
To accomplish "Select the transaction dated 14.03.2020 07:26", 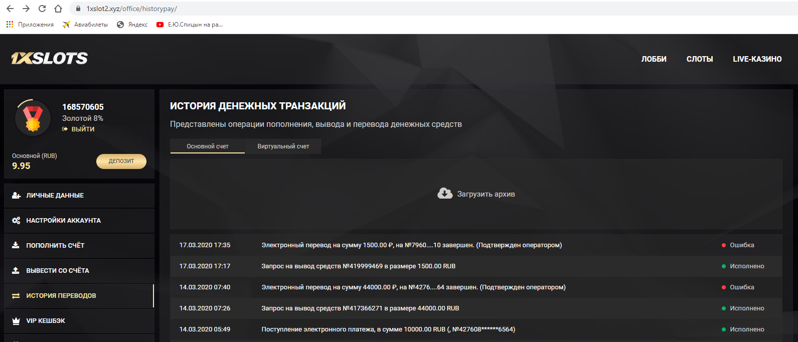I will (476, 308).
